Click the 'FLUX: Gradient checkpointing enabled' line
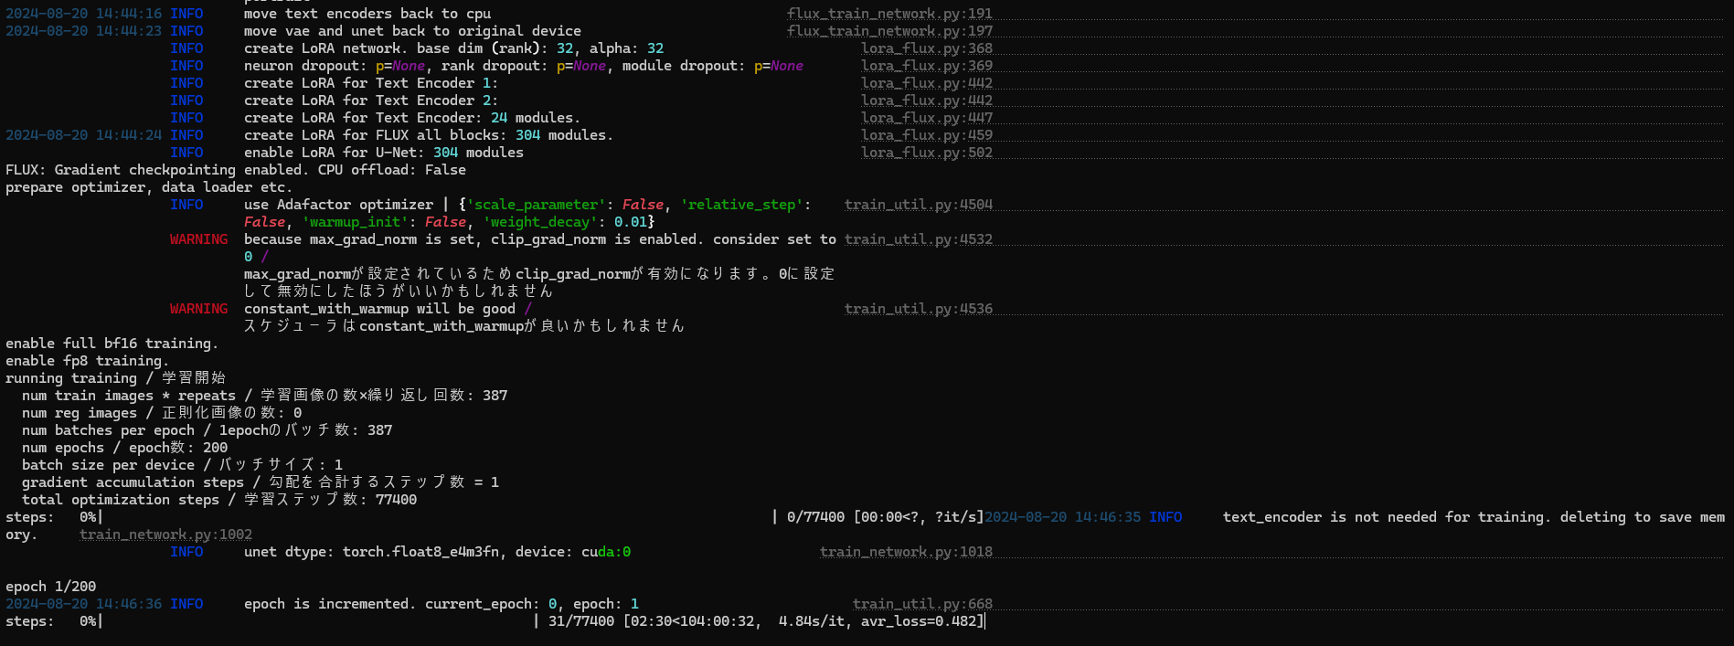 pos(236,170)
